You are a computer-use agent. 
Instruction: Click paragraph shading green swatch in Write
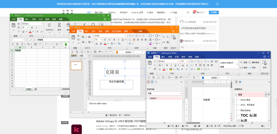198,69
